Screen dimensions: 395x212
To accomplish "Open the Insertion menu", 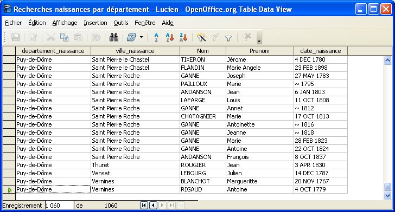I will (x=95, y=23).
